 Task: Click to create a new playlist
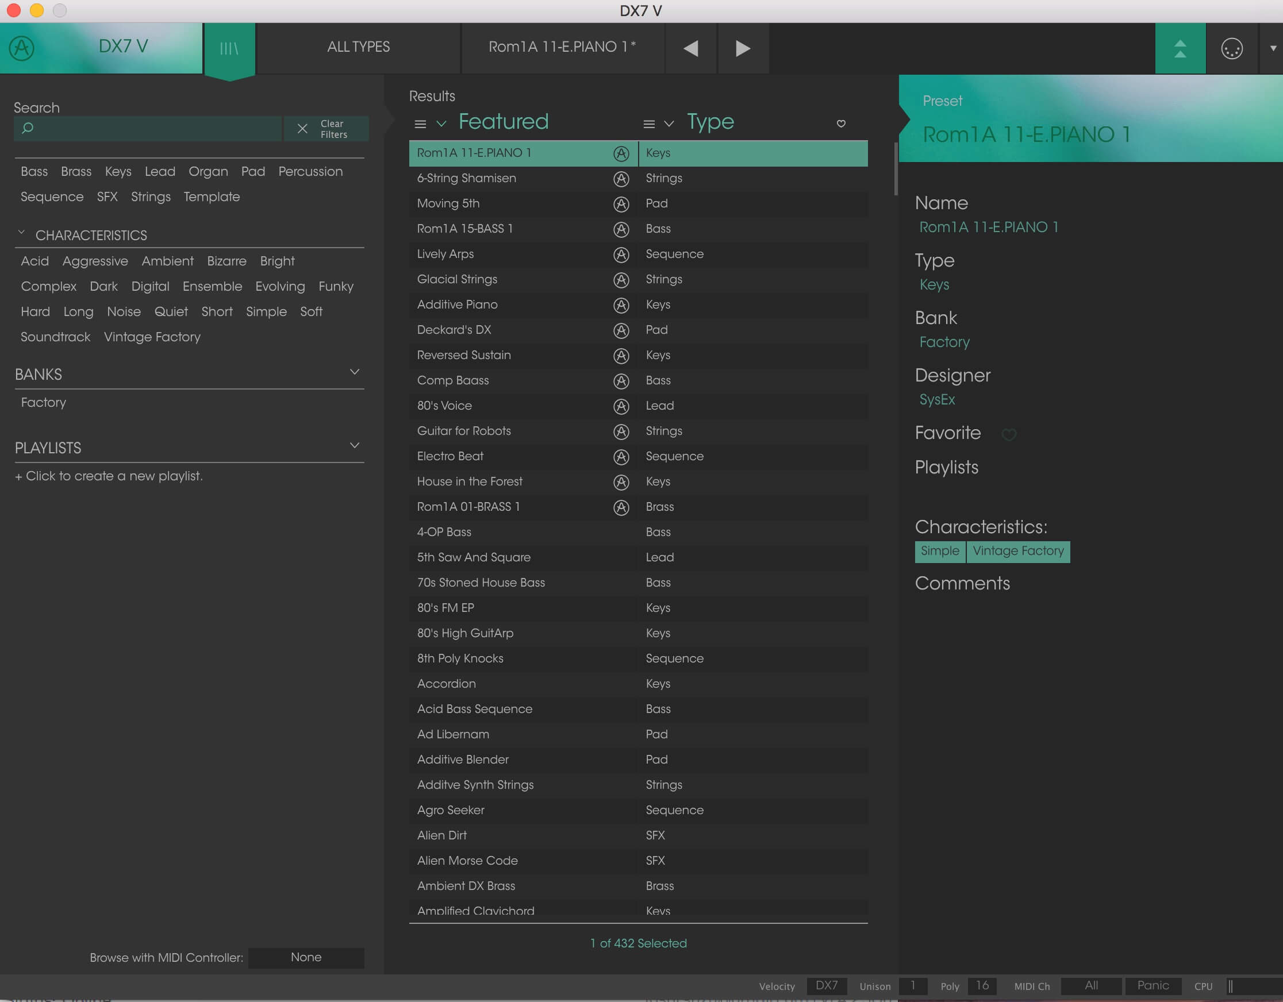[x=109, y=476]
